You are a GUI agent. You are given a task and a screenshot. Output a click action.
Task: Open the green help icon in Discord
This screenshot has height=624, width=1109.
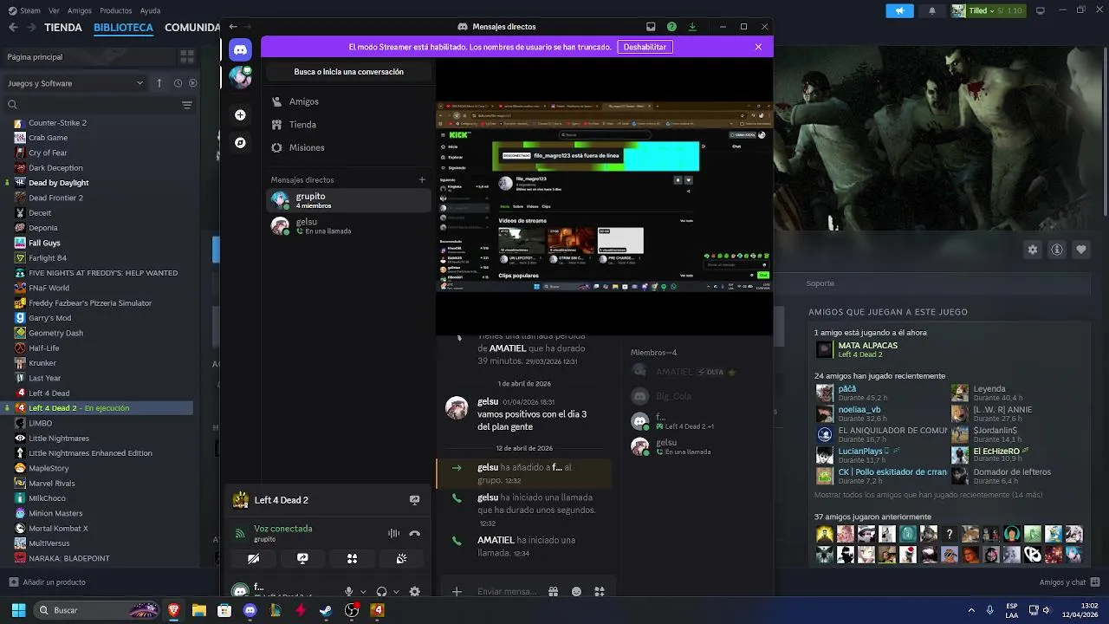tap(671, 27)
